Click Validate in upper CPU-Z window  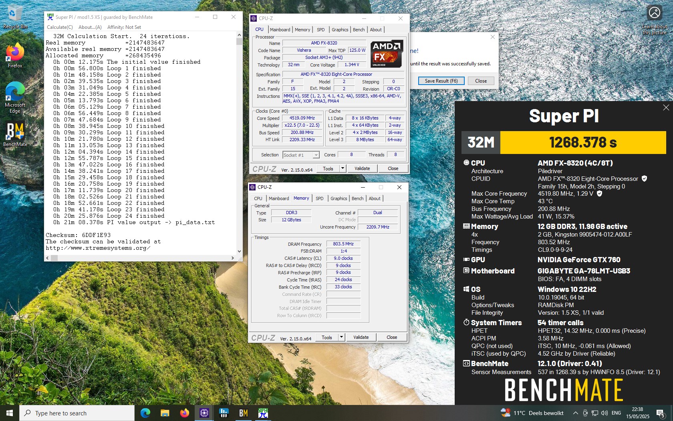pyautogui.click(x=362, y=168)
